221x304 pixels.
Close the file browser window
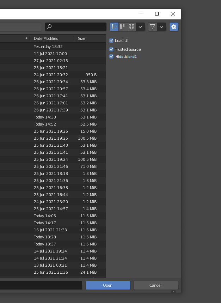173,14
